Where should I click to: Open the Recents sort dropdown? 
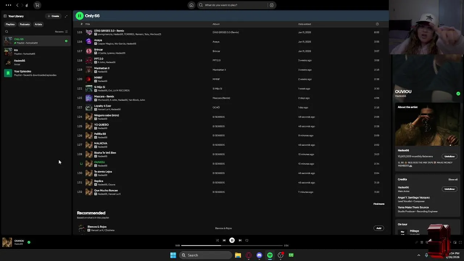(x=61, y=32)
